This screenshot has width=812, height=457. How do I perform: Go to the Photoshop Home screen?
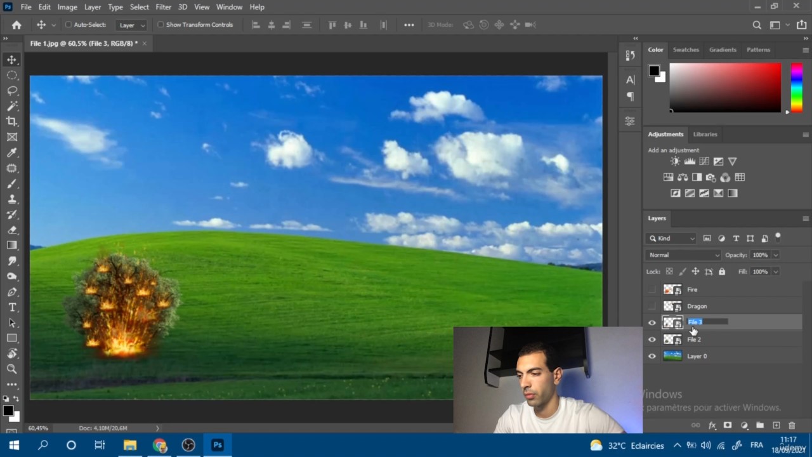pos(16,25)
